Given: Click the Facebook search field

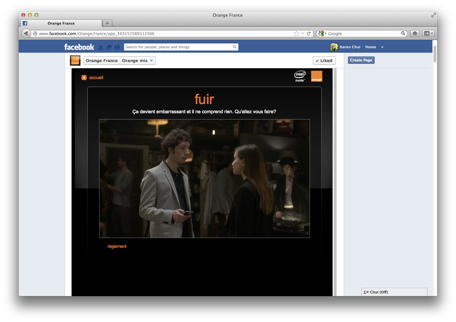Looking at the screenshot, I should tap(178, 47).
